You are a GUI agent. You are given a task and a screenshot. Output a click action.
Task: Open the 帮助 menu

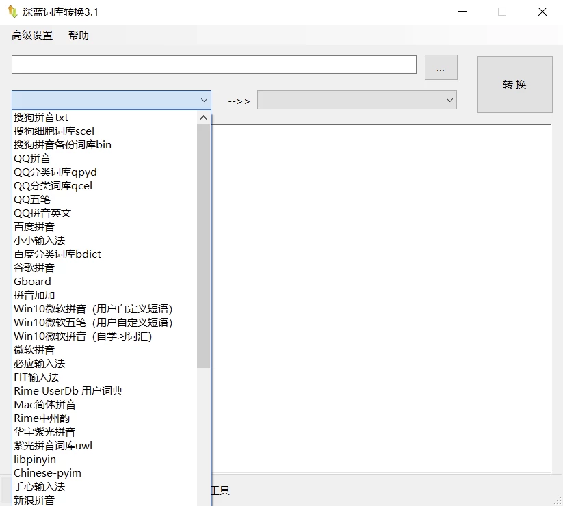[x=79, y=36]
